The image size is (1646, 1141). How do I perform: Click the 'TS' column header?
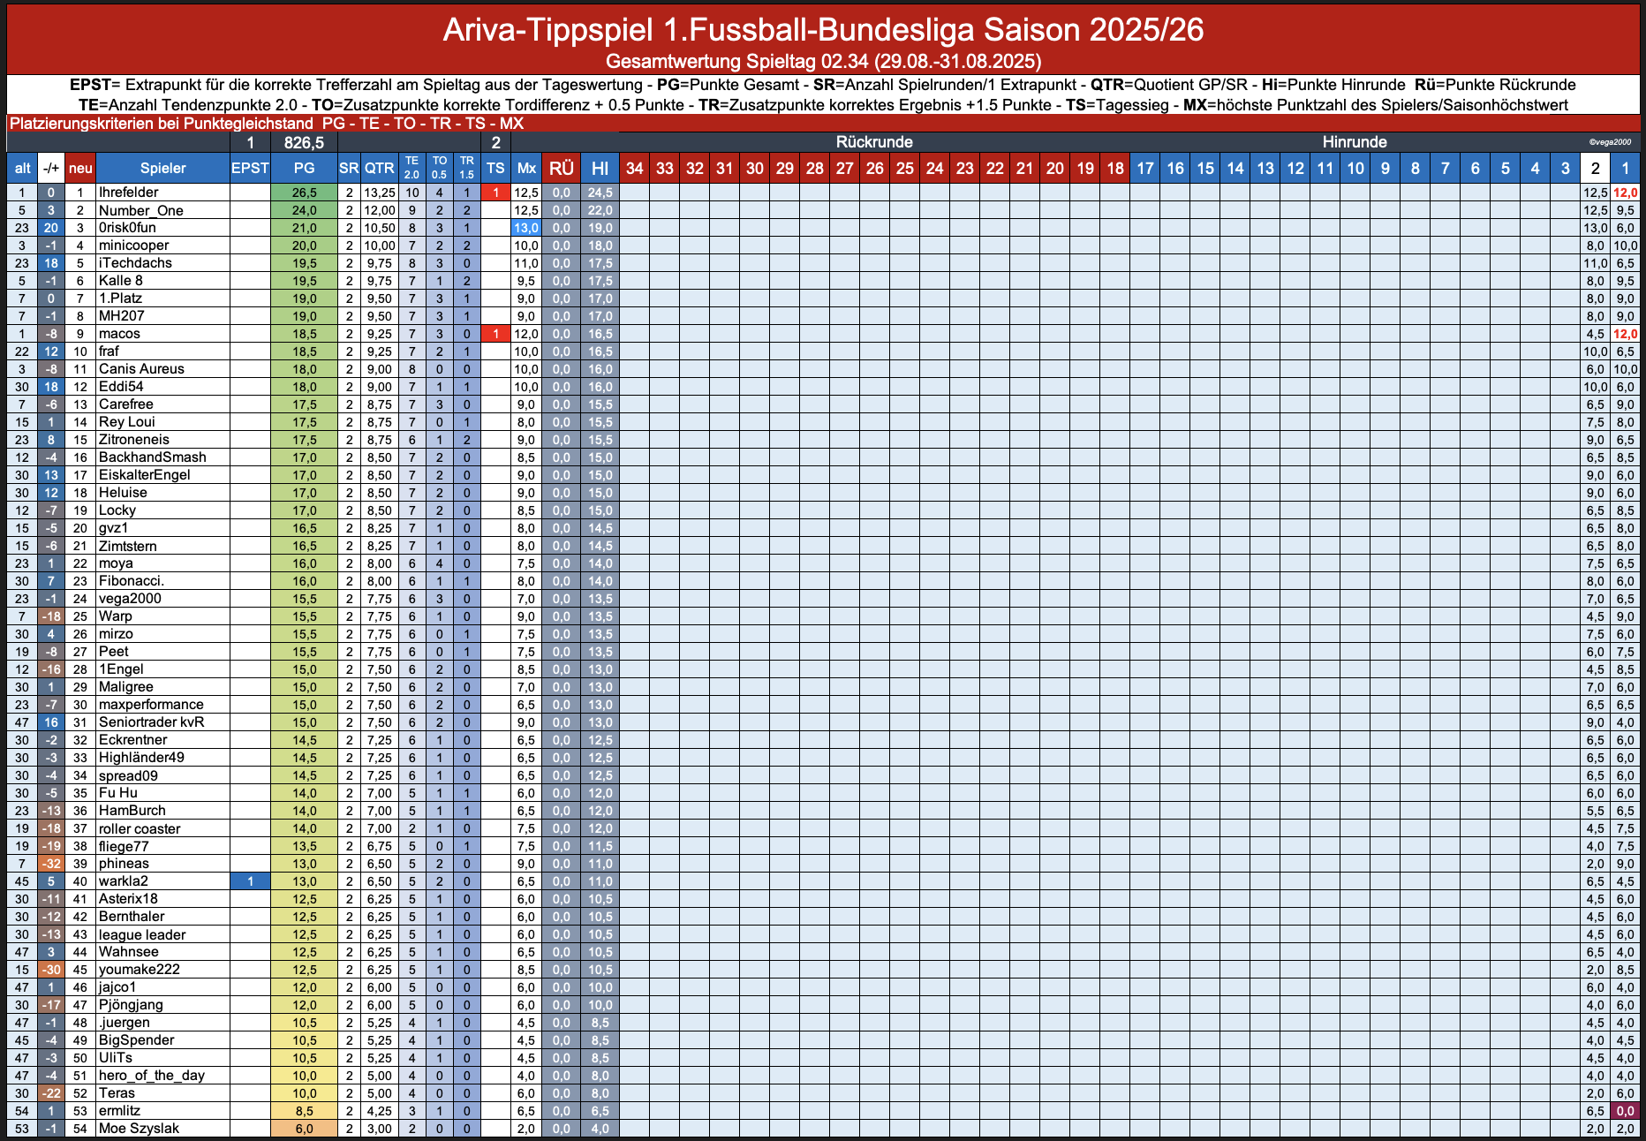pyautogui.click(x=496, y=168)
